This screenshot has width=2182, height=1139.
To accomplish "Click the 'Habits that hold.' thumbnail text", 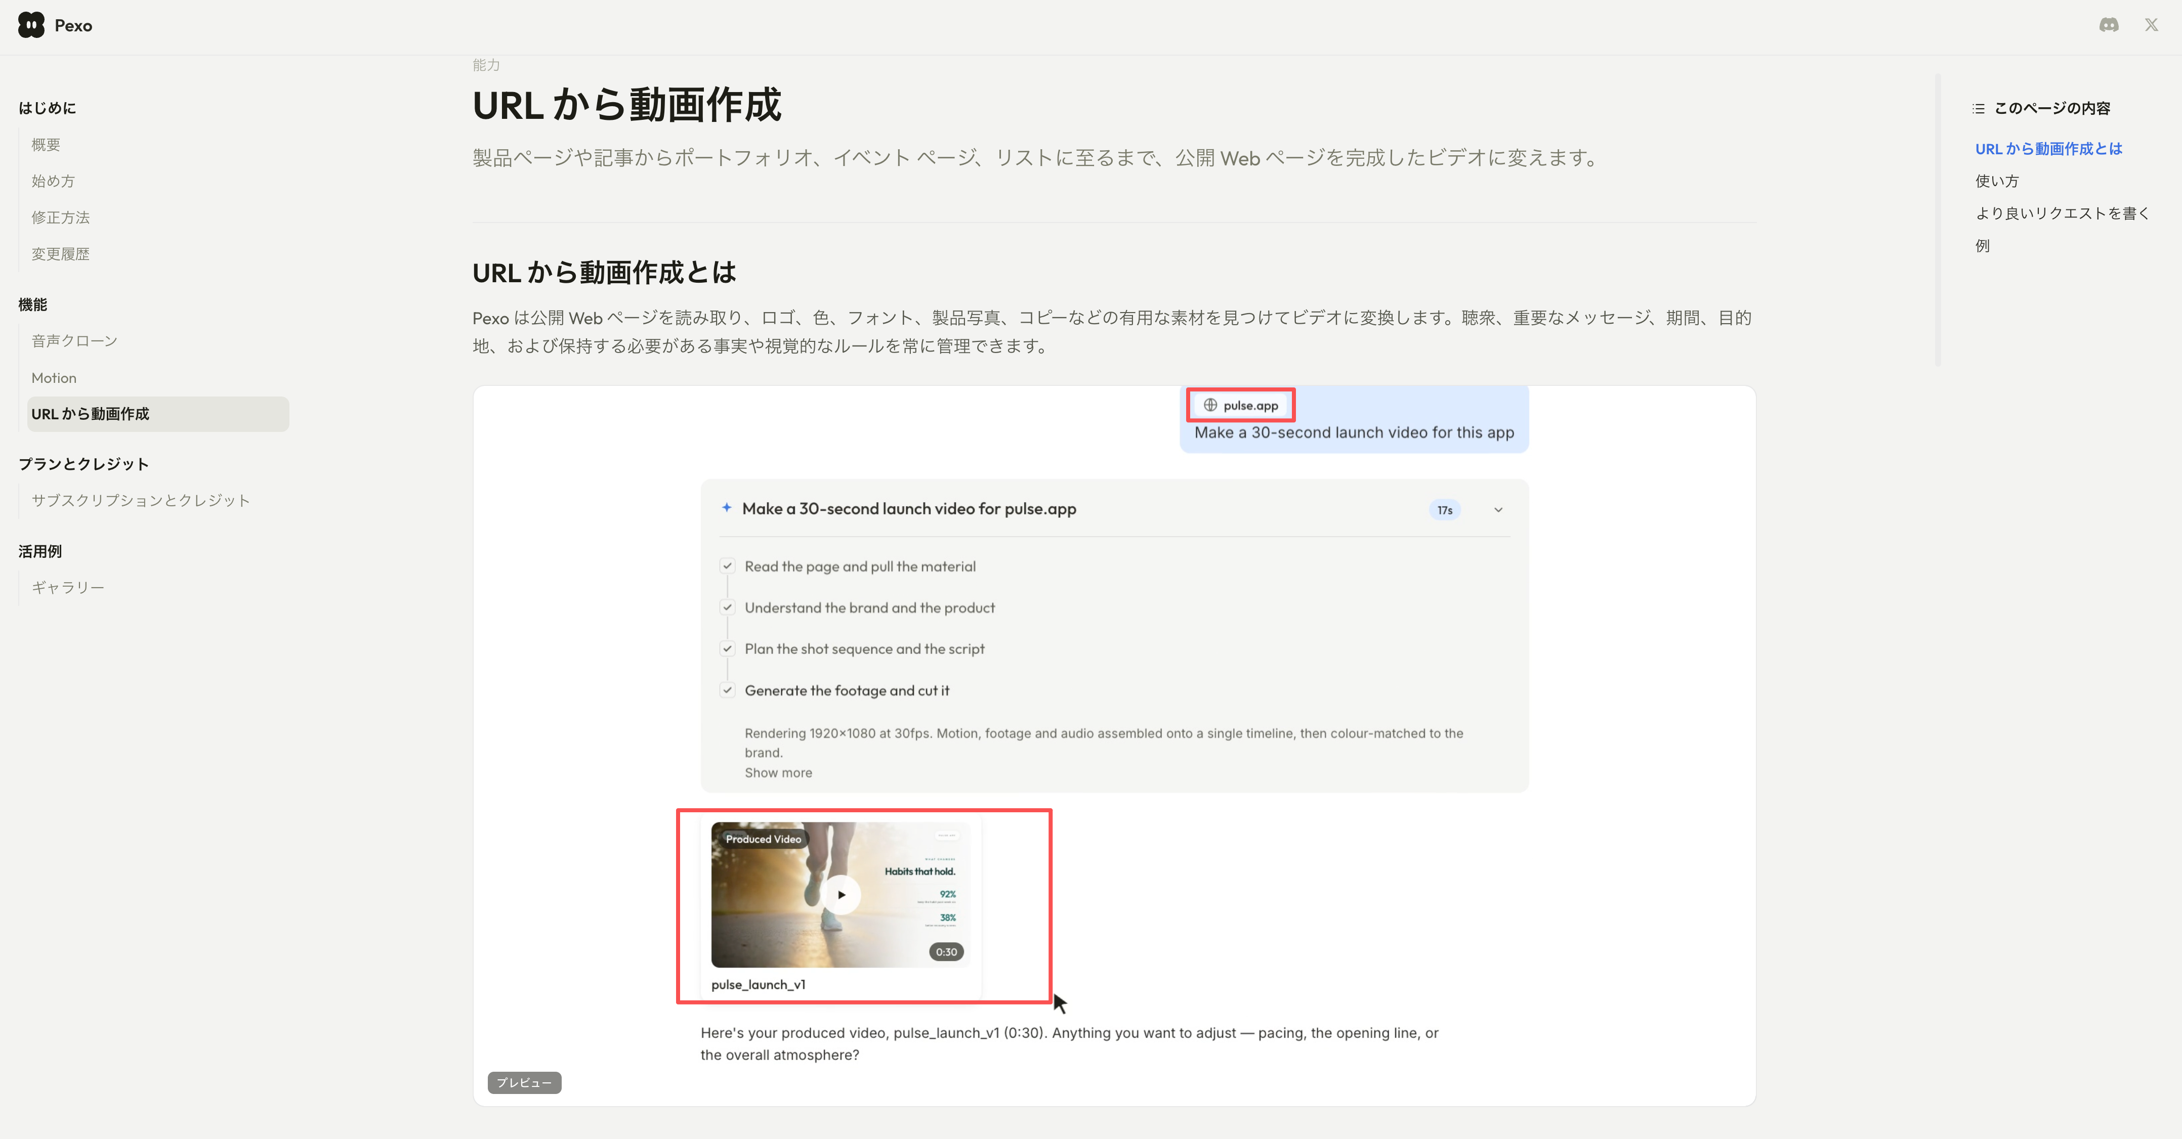I will [x=920, y=870].
